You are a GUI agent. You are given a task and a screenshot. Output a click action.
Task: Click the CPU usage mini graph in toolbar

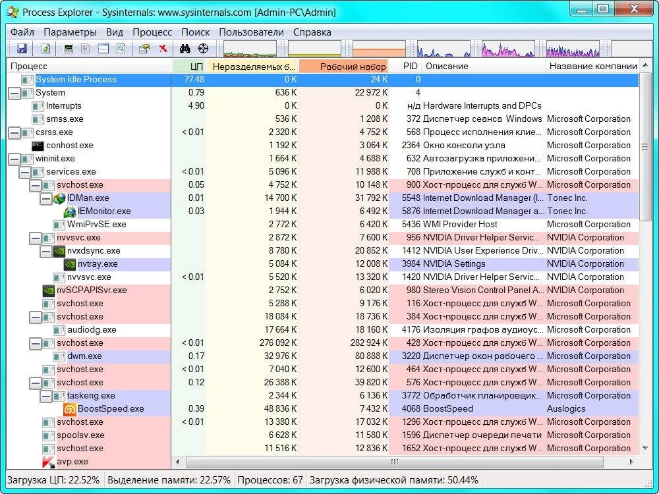[250, 49]
